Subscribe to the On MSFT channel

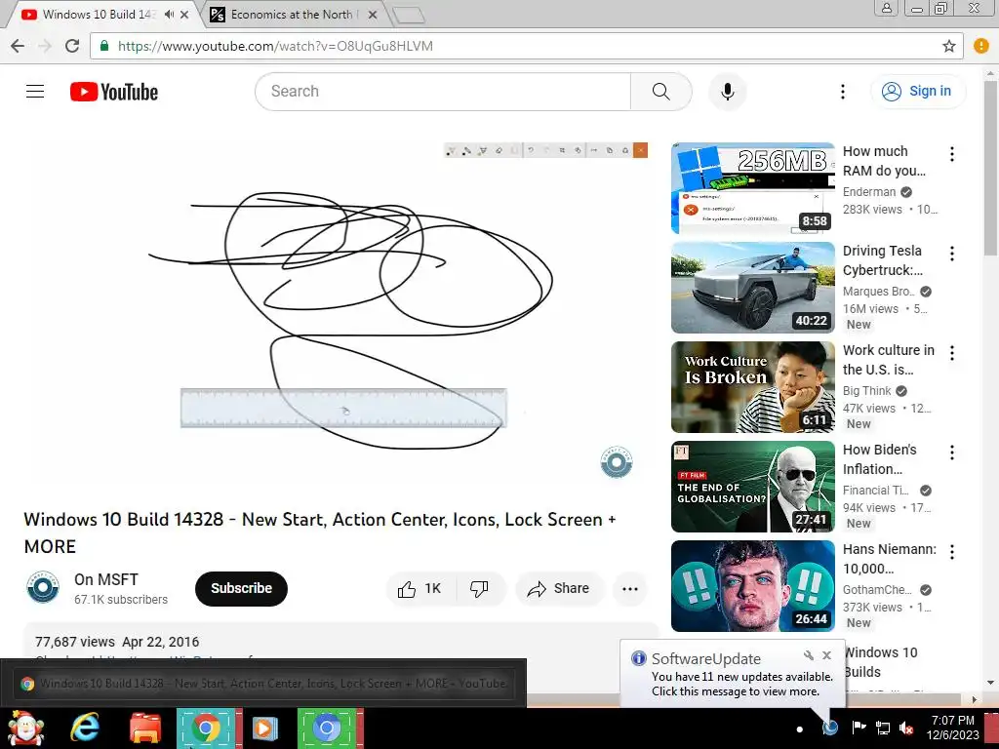[242, 588]
